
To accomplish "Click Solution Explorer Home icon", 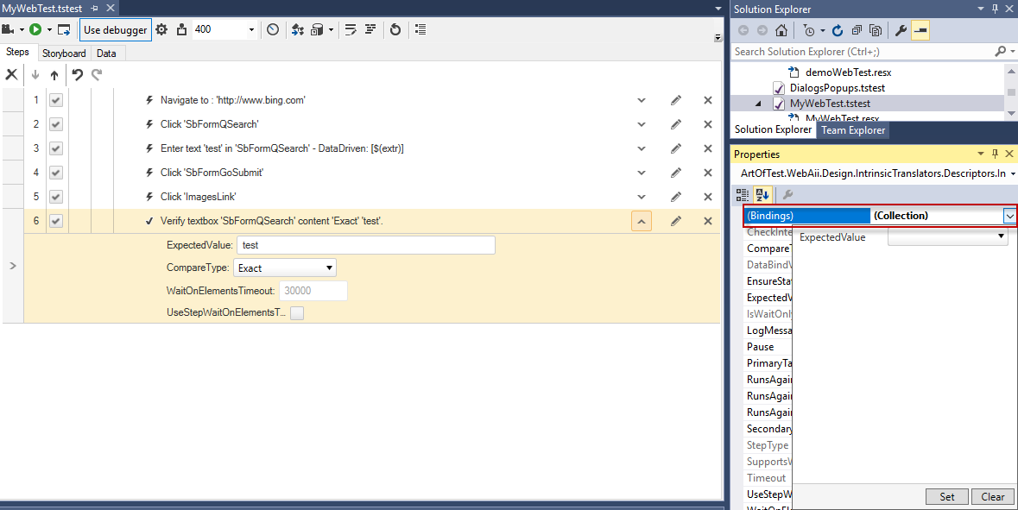I will (x=781, y=30).
